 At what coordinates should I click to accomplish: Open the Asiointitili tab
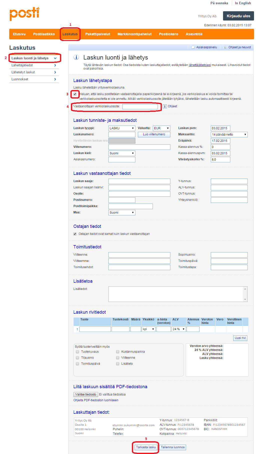coord(194,34)
